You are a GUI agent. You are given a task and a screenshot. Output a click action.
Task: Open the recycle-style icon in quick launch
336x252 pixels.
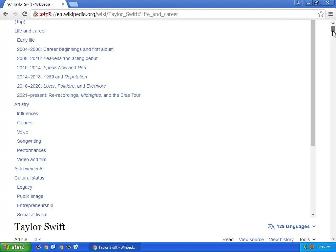coord(76,247)
